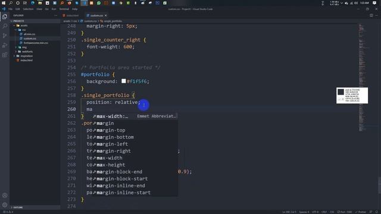381x214 pixels.
Task: Click the css breadcrumb segment
Action: tap(75, 21)
